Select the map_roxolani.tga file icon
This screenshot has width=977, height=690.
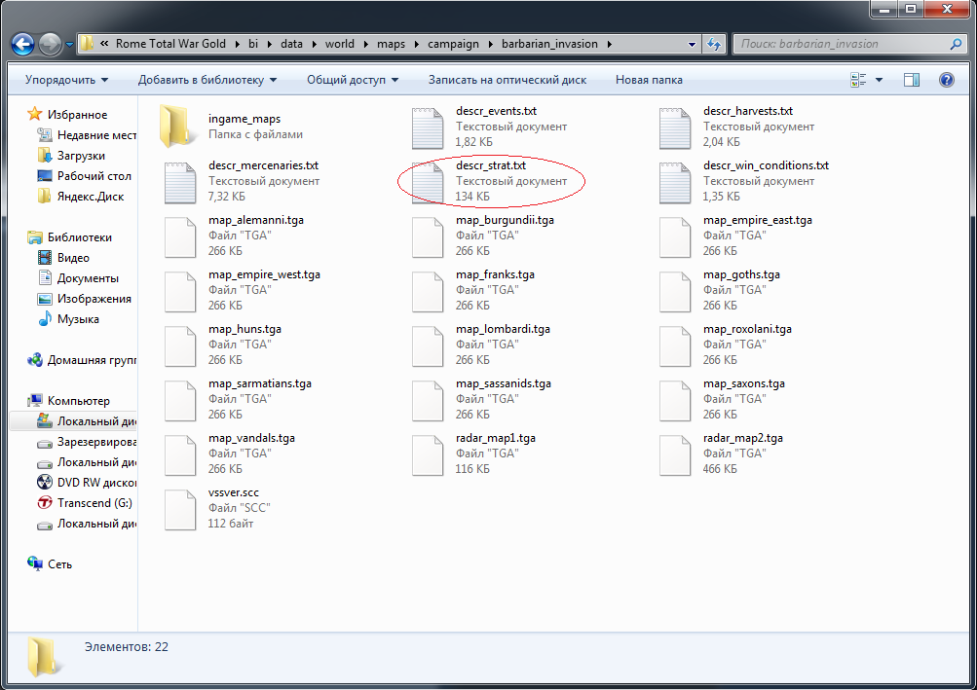click(675, 346)
